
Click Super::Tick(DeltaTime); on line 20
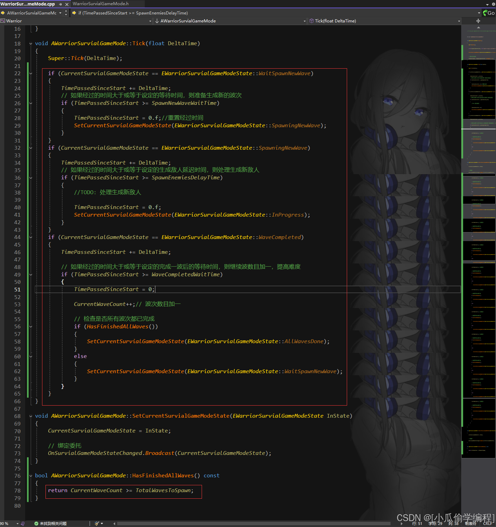tap(85, 58)
